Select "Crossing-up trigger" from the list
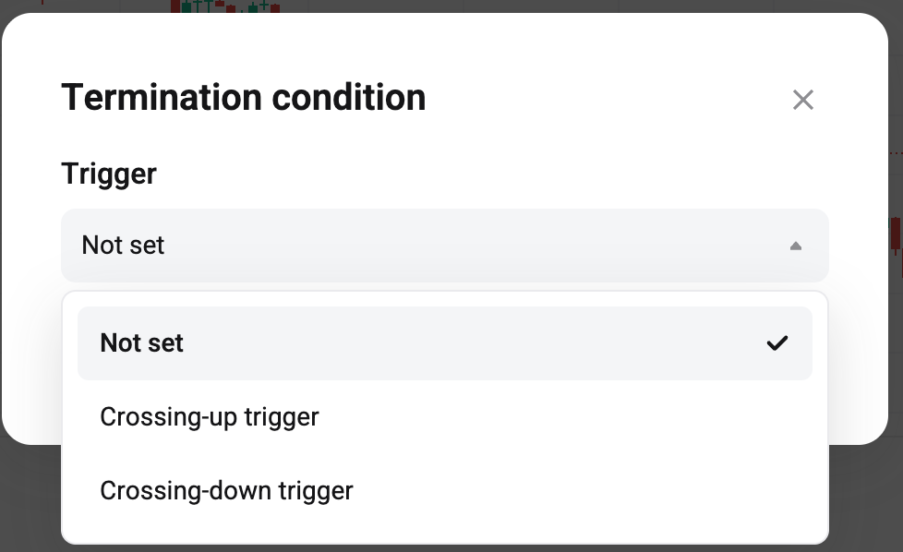903x552 pixels. click(x=209, y=416)
